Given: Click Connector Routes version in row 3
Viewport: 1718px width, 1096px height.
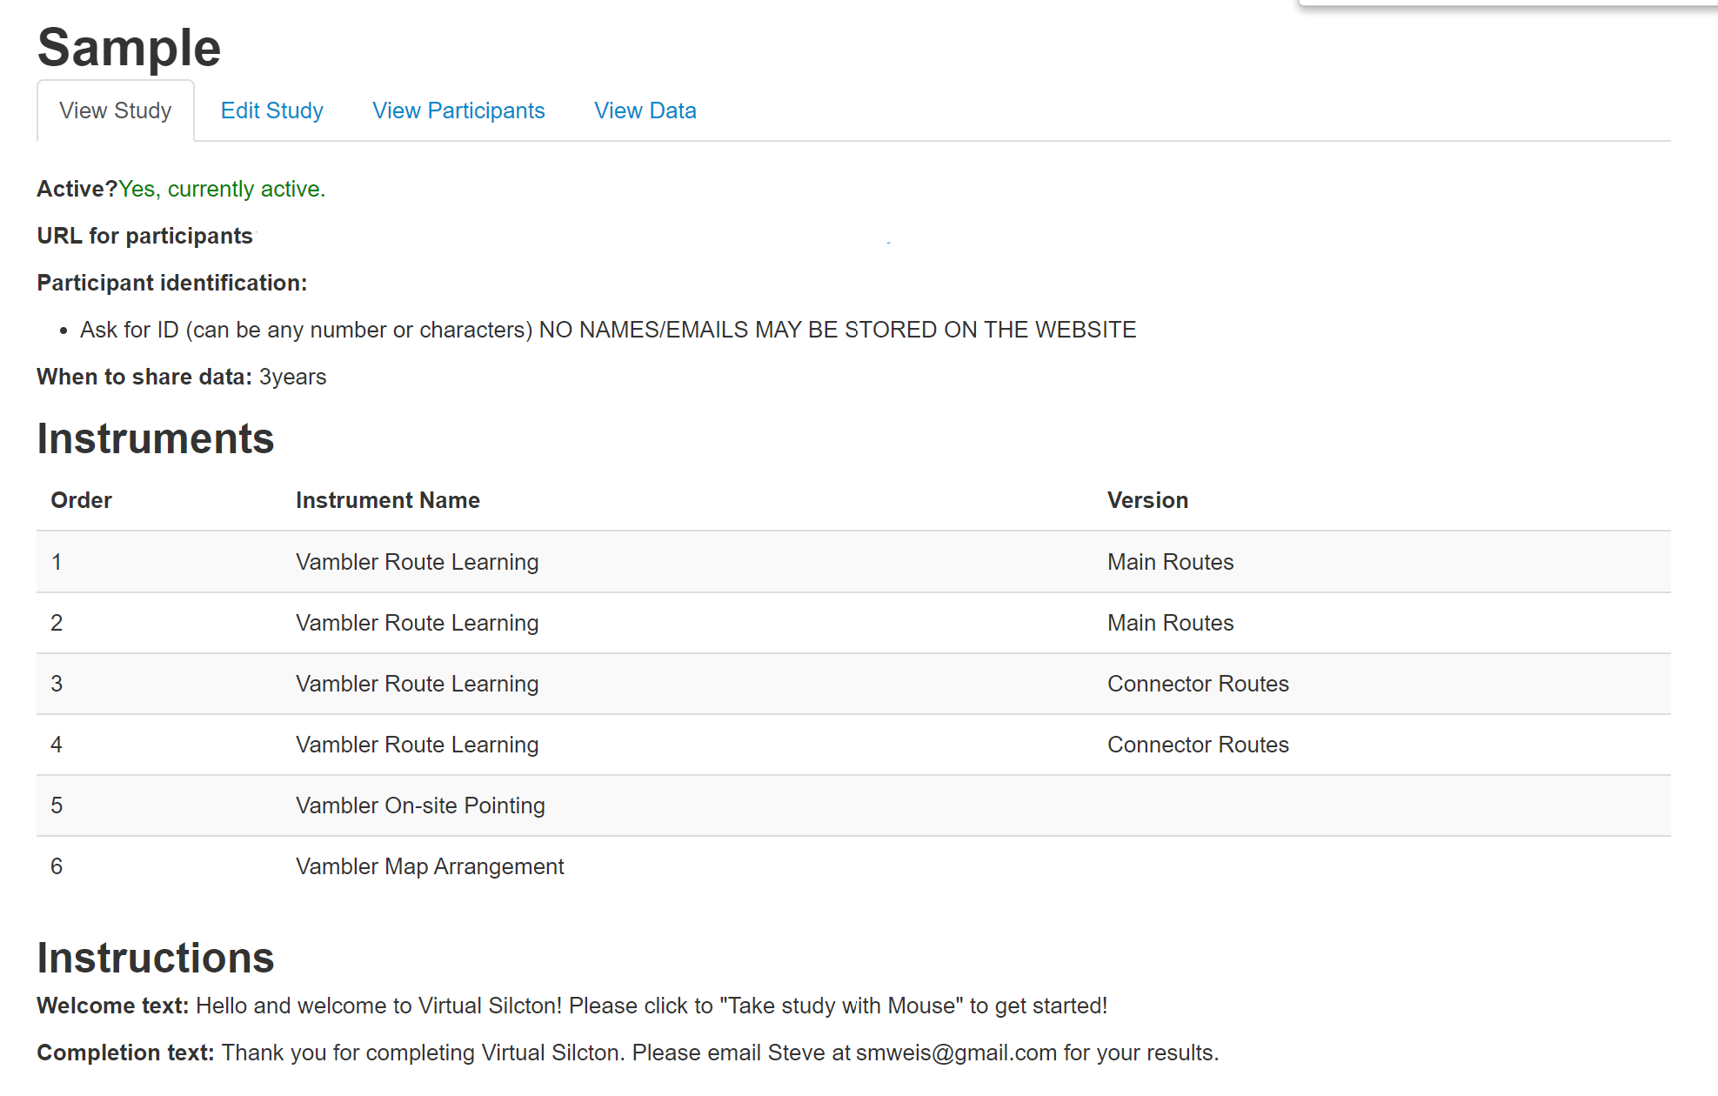Looking at the screenshot, I should [1197, 684].
